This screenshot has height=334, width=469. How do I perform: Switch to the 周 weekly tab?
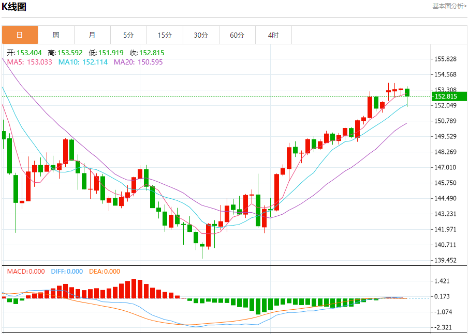click(56, 35)
